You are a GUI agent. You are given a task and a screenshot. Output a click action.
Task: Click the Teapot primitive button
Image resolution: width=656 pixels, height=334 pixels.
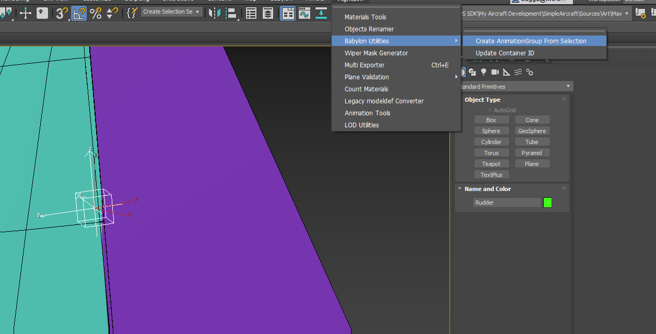(491, 164)
